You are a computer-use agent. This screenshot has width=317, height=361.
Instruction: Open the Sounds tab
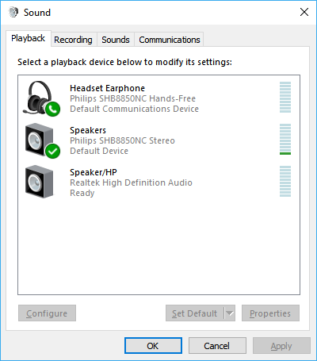click(116, 40)
